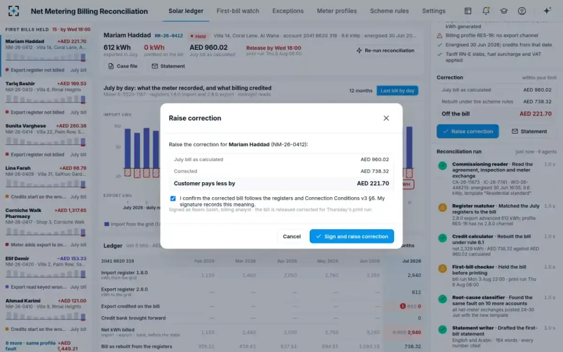The image size is (563, 352).
Task: Click Sign and raise correction
Action: (352, 236)
